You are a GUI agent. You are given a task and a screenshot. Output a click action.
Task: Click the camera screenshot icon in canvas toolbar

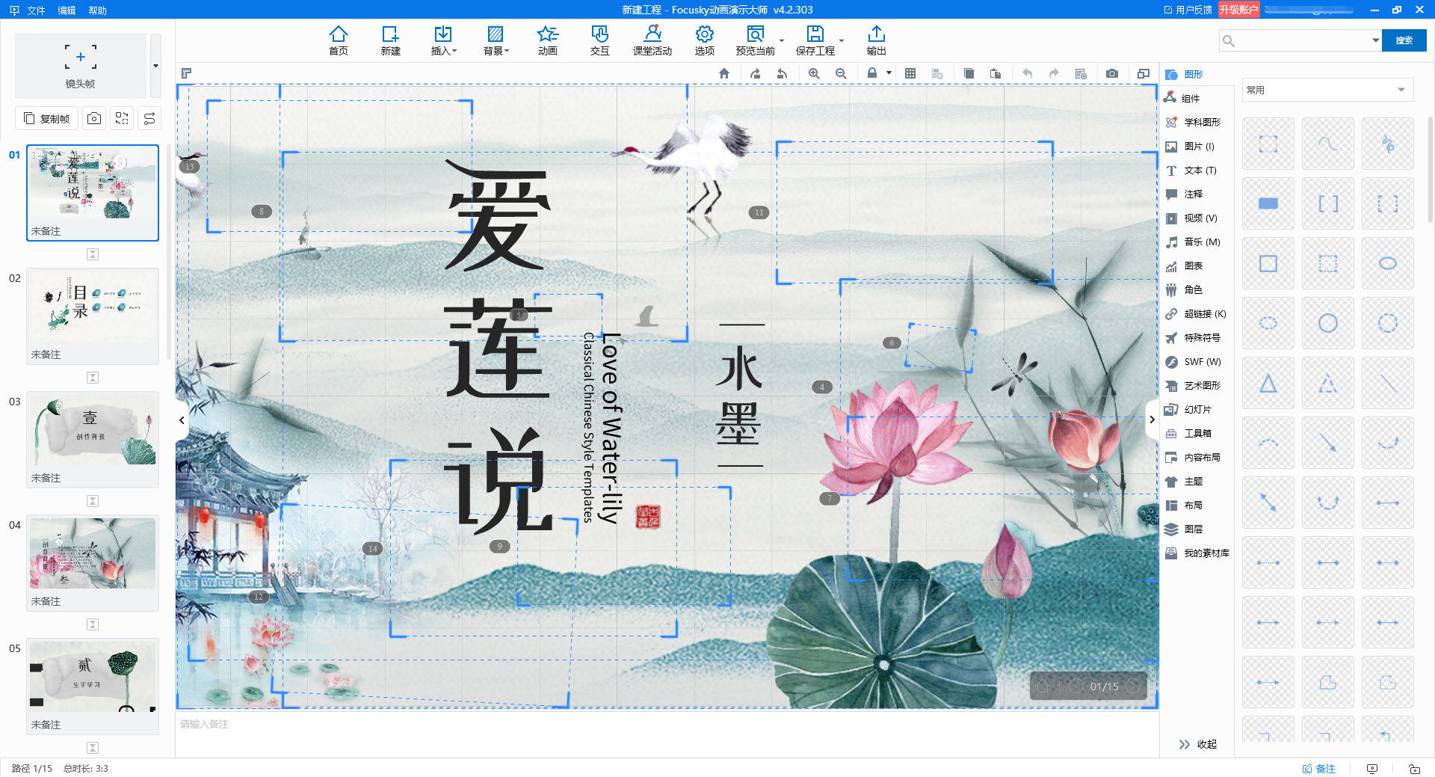1112,73
